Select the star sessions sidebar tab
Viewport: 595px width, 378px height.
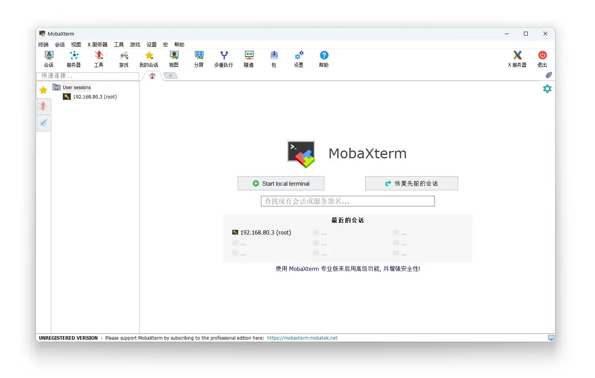click(x=43, y=90)
